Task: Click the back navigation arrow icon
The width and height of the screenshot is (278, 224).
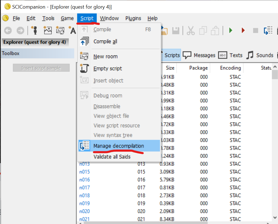Action: 8,30
